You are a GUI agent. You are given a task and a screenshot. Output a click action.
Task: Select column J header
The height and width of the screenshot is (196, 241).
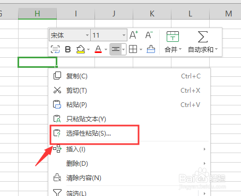coord(114,13)
